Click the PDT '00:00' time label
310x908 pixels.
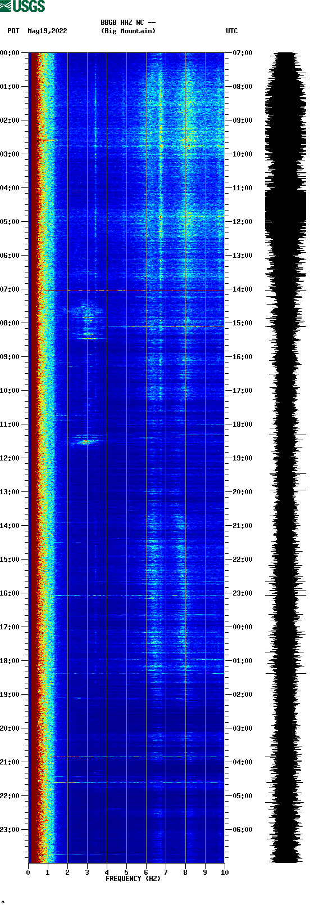[x=10, y=53]
